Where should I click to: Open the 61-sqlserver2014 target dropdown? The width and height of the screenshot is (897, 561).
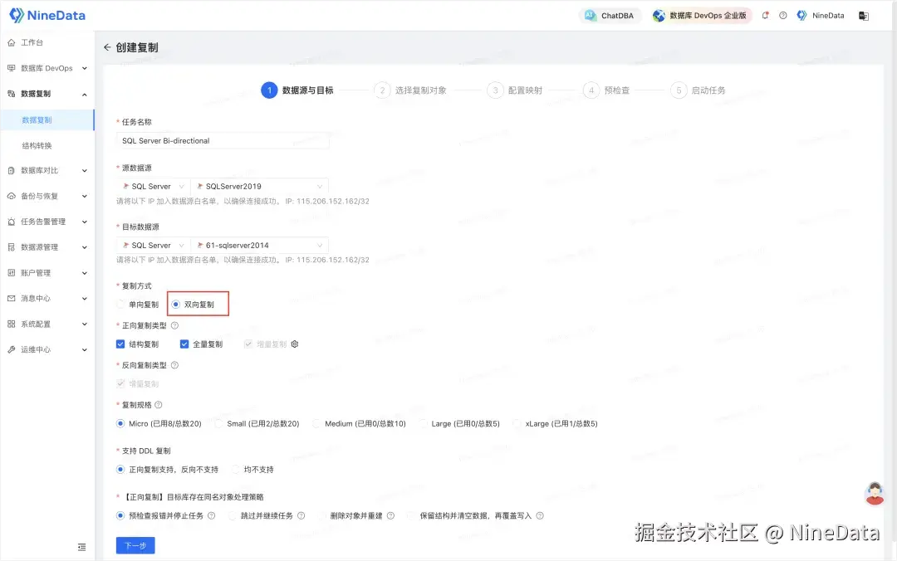[x=260, y=245]
